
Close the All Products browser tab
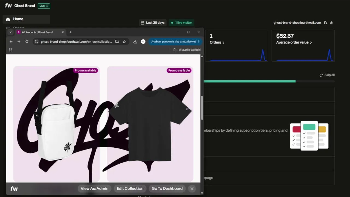coord(62,32)
